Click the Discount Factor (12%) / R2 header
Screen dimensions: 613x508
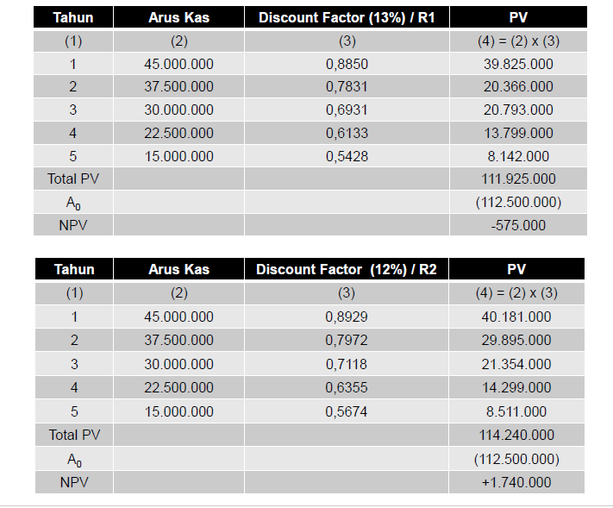point(347,269)
